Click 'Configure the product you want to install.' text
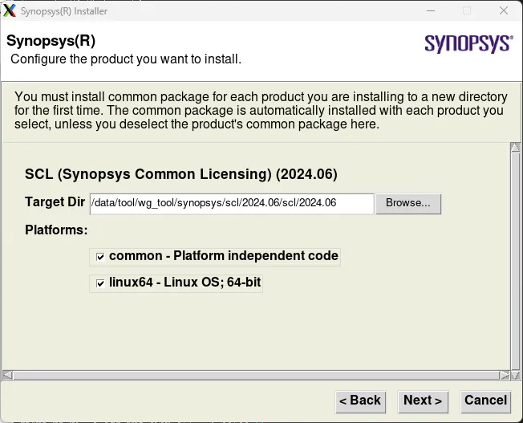523x423 pixels. click(x=126, y=59)
